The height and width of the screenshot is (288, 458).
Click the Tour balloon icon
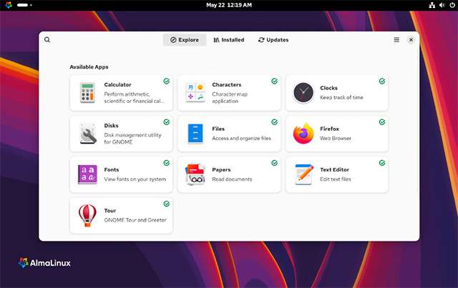(87, 215)
